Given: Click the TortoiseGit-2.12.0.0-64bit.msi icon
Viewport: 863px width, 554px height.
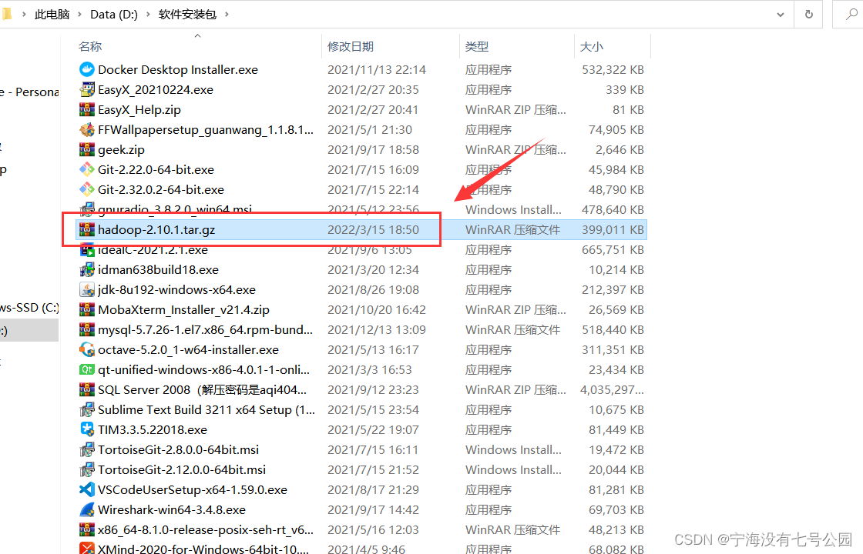Looking at the screenshot, I should (x=87, y=470).
